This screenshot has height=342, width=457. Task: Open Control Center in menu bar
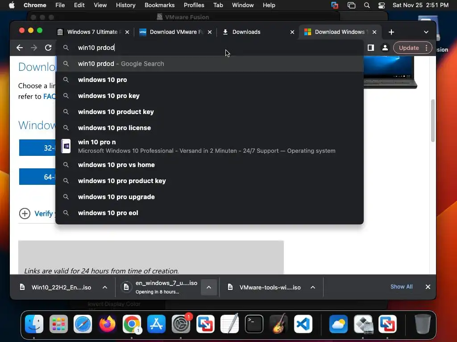pyautogui.click(x=382, y=5)
